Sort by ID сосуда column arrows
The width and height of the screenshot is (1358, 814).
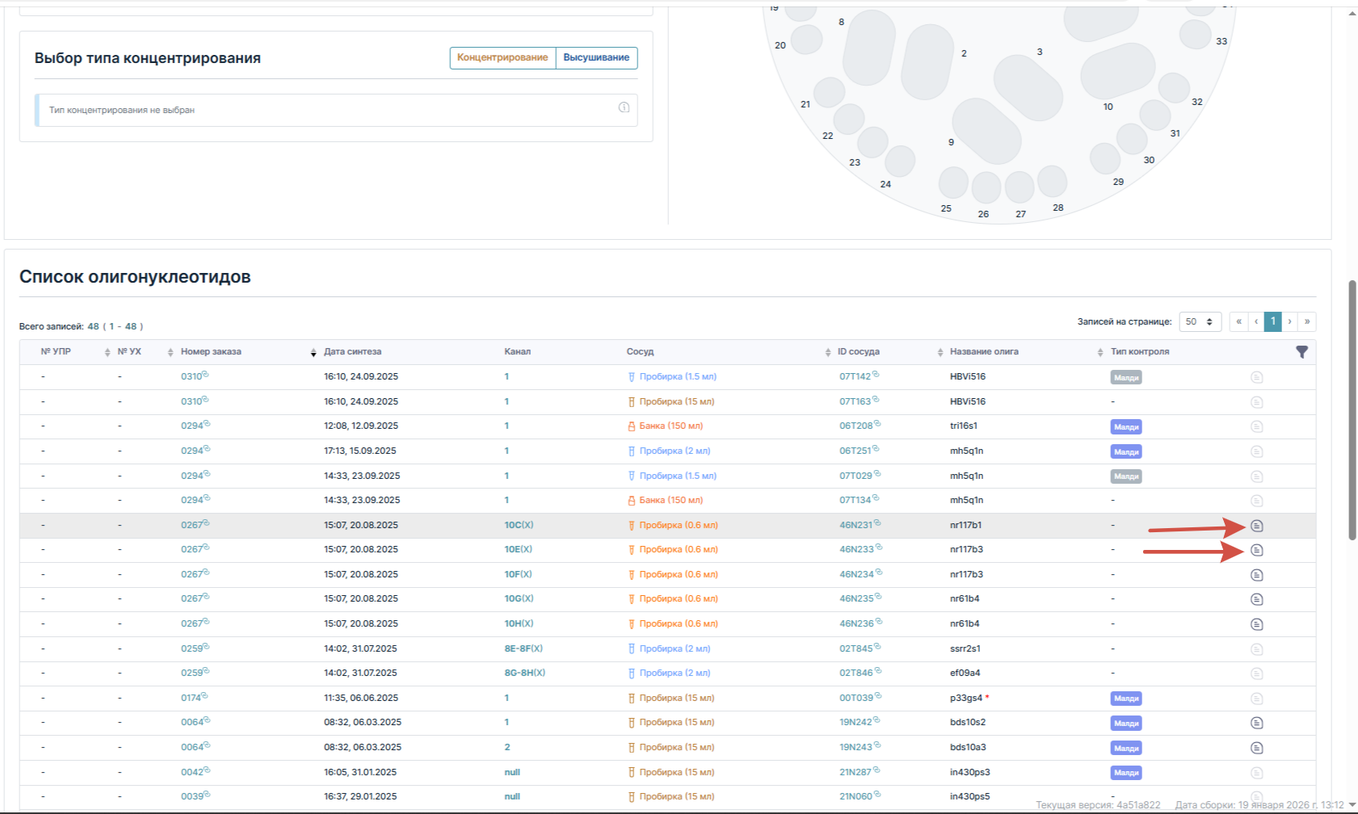pyautogui.click(x=940, y=352)
